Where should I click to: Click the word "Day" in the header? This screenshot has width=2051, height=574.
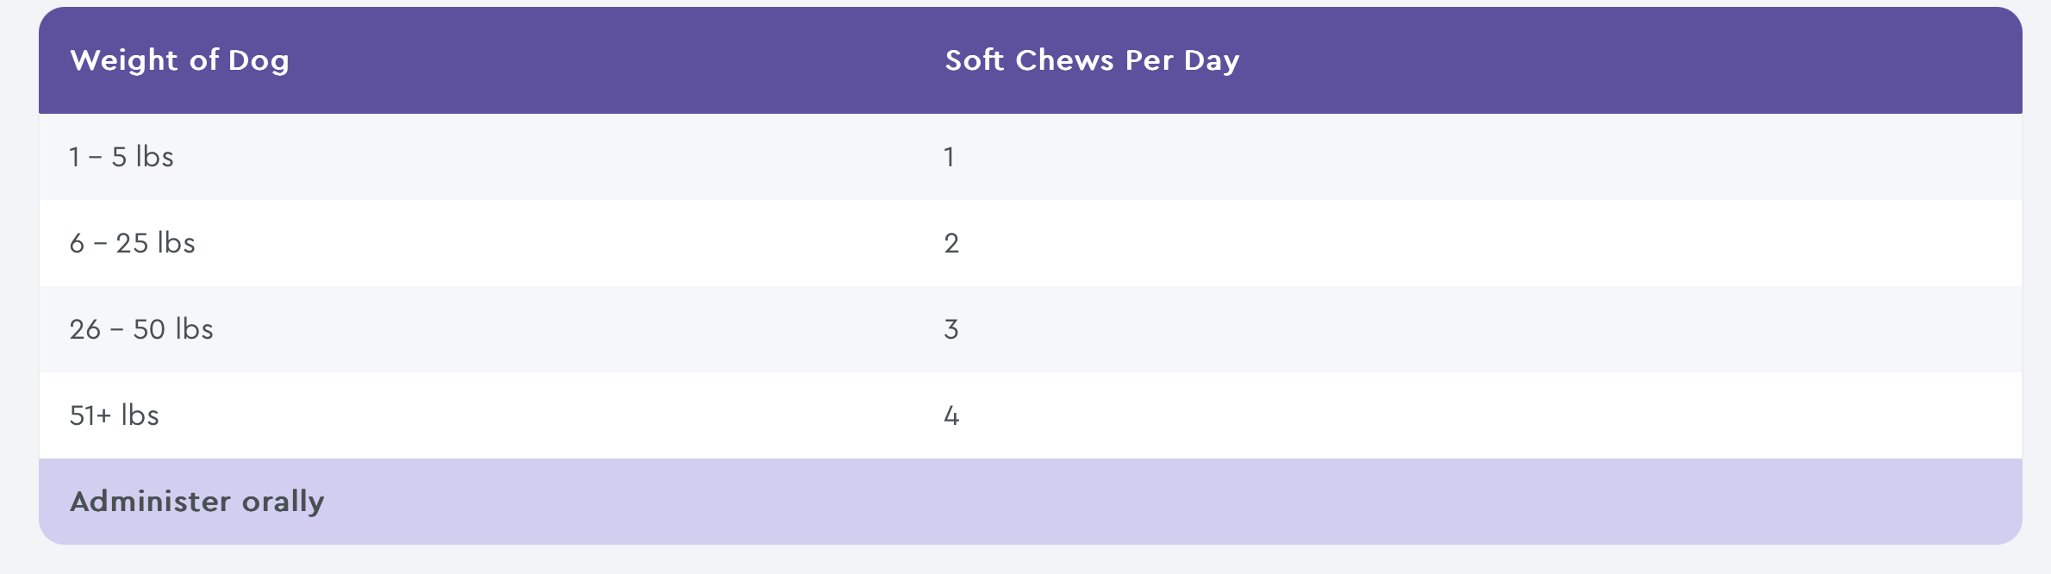[1212, 60]
